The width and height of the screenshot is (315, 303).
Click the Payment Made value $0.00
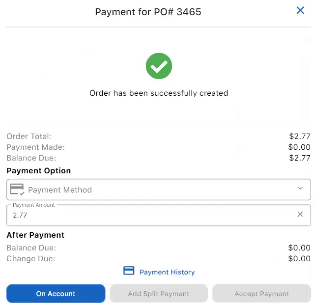[299, 147]
